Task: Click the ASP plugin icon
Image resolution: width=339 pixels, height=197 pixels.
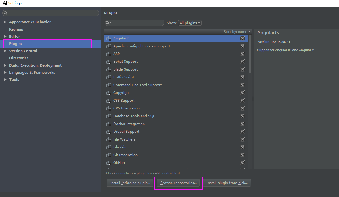Action: pyautogui.click(x=108, y=54)
